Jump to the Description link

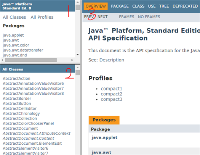(112, 60)
